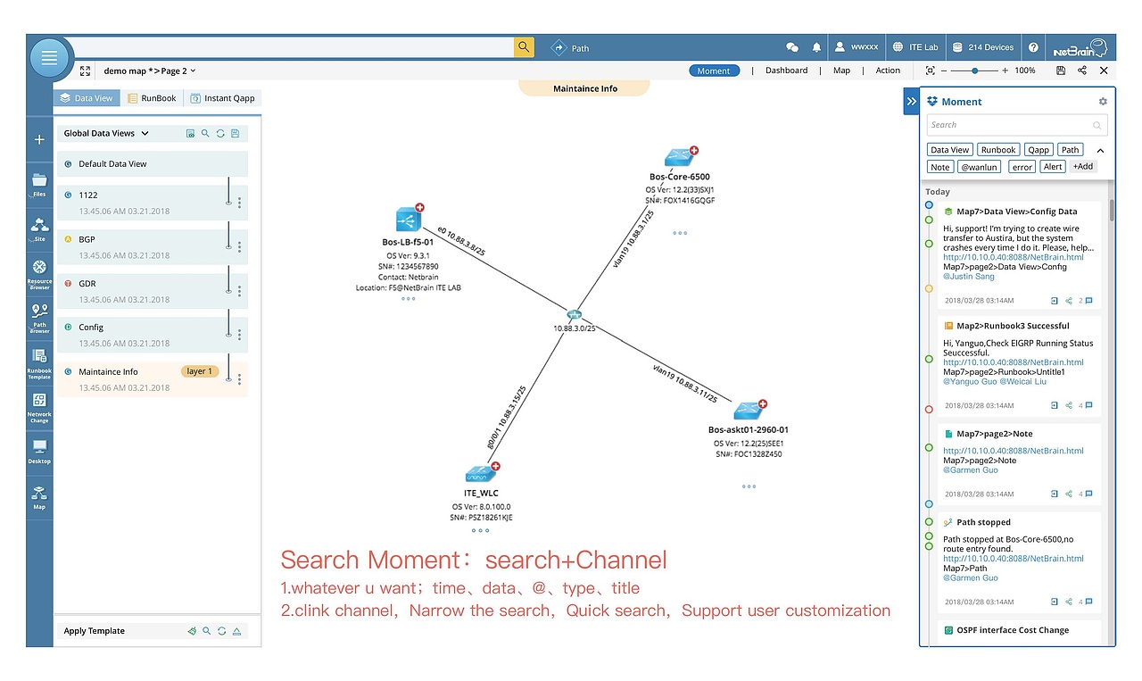This screenshot has height=681, width=1142.
Task: Collapse the Moment panel with double arrow
Action: click(911, 102)
